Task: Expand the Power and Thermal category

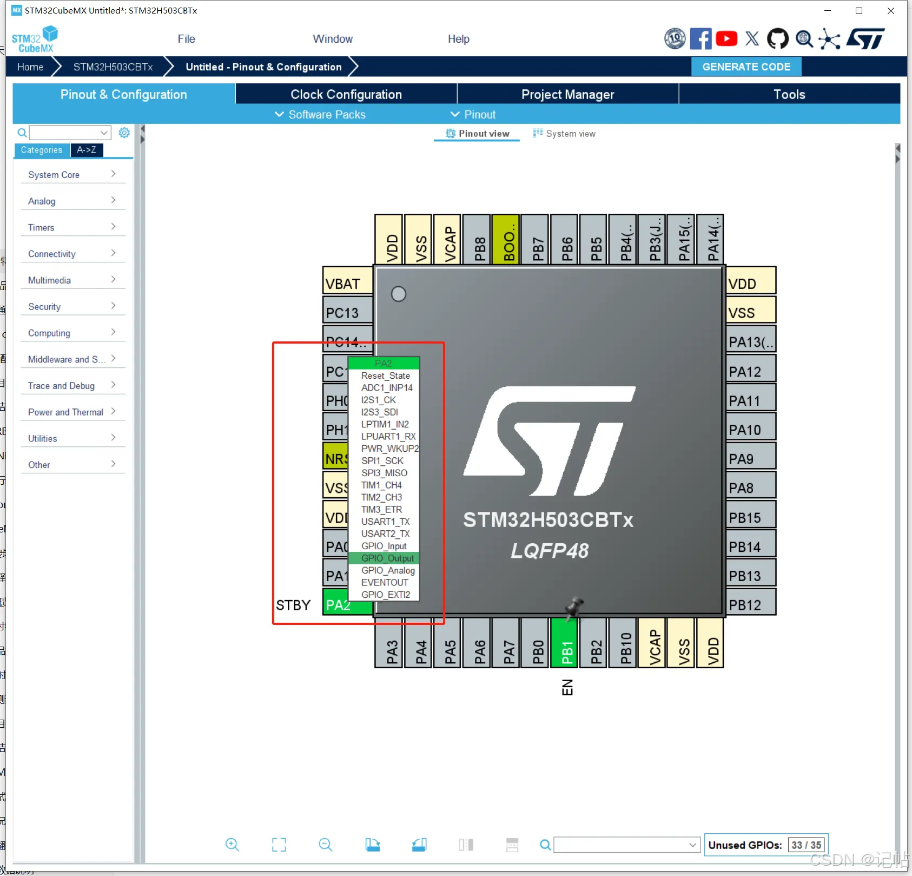Action: [73, 412]
